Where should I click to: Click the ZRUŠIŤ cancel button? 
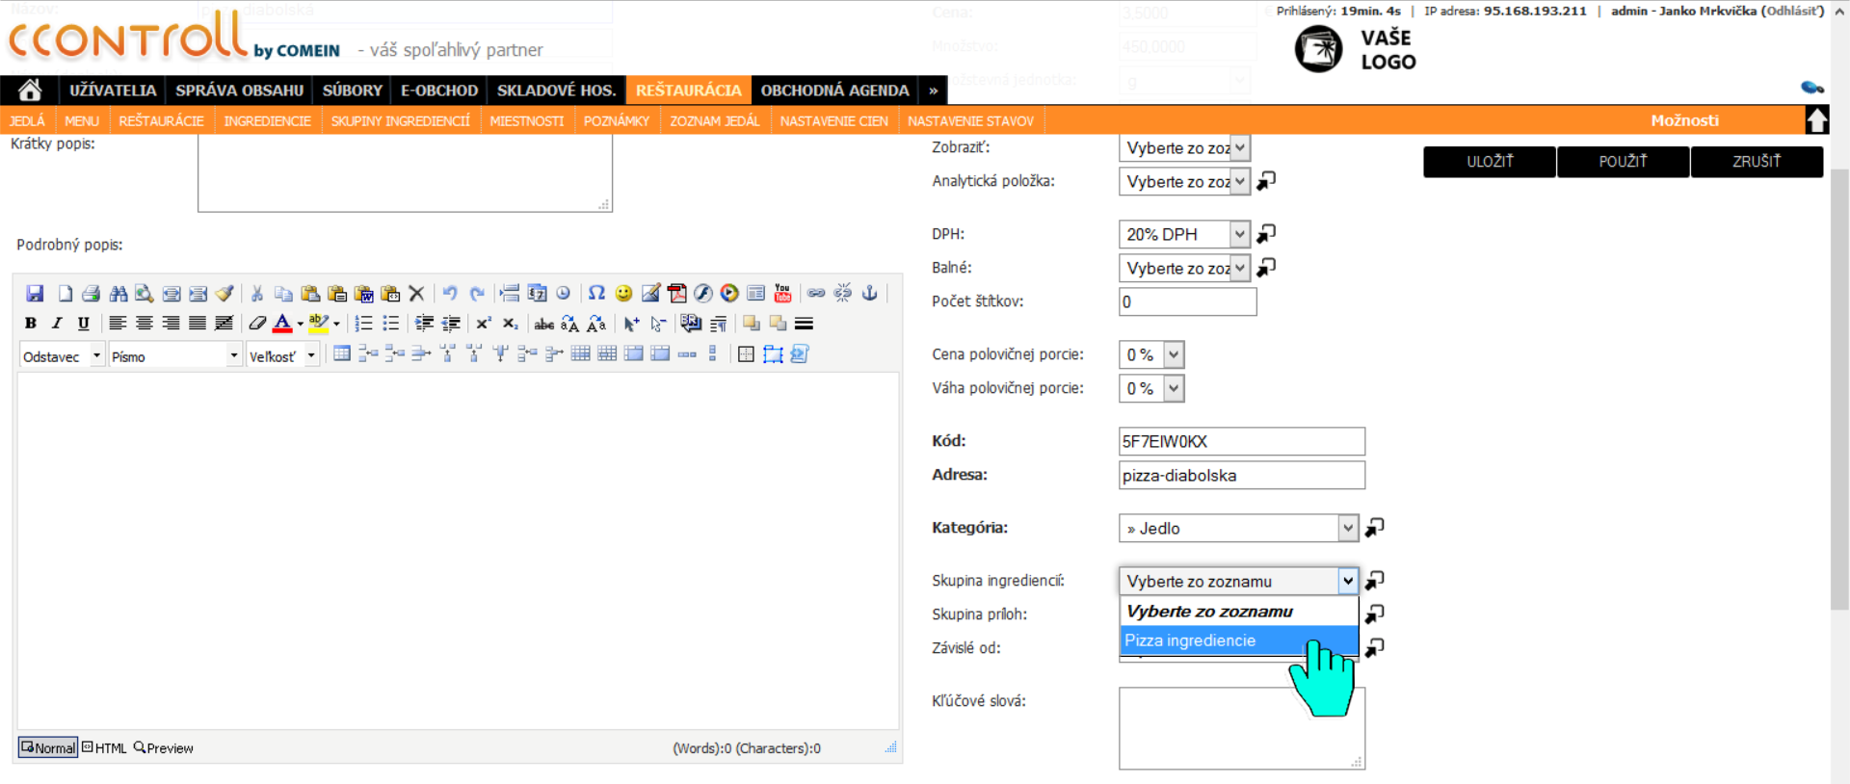coord(1757,162)
